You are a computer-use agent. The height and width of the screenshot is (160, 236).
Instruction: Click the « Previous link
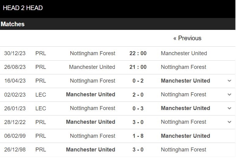(187, 38)
